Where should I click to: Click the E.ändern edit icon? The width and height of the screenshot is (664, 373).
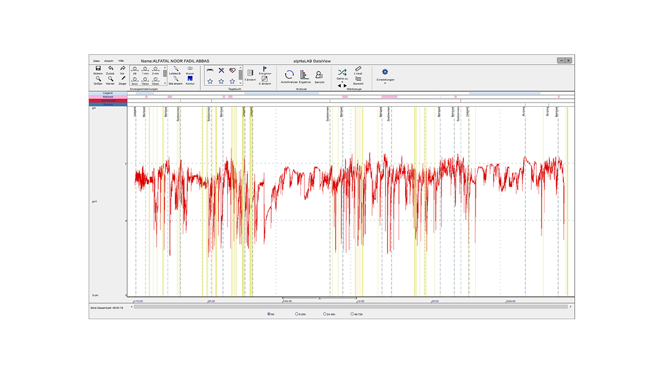pyautogui.click(x=265, y=79)
